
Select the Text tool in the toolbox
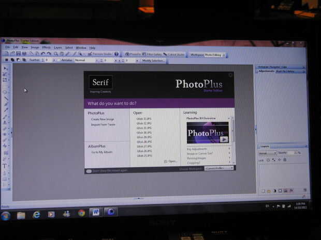[5, 166]
